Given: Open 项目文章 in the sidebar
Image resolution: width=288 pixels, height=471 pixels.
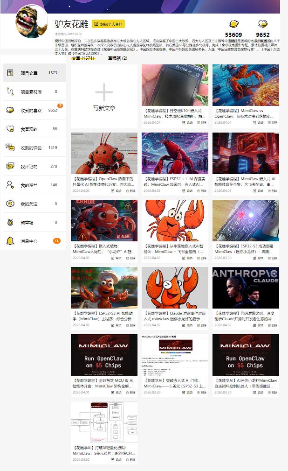Looking at the screenshot, I should (x=34, y=73).
